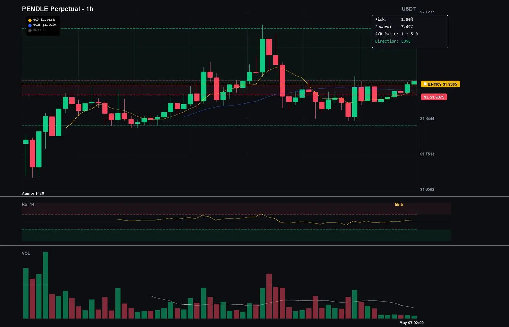Select the 'MA25 $1.9194' legend entry
The image size is (509, 327).
(x=43, y=25)
